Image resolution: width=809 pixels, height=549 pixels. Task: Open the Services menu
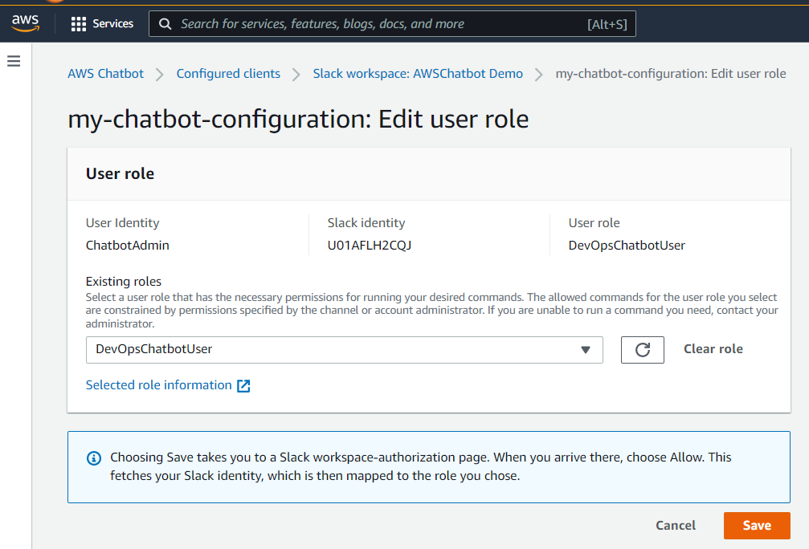(x=102, y=23)
